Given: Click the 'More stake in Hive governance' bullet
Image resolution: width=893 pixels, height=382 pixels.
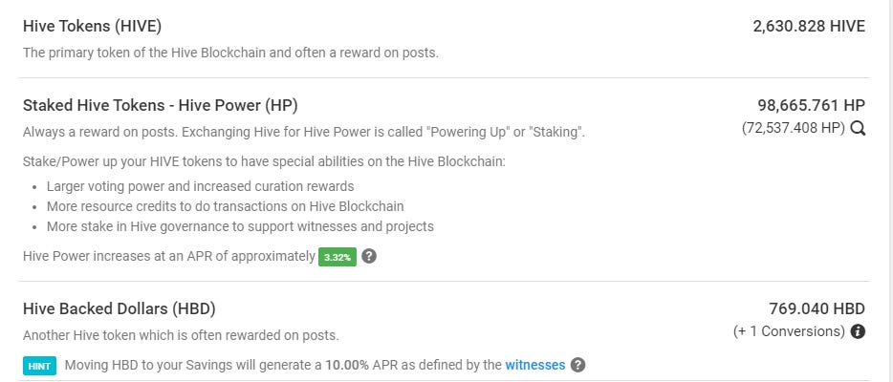Looking at the screenshot, I should [x=240, y=226].
